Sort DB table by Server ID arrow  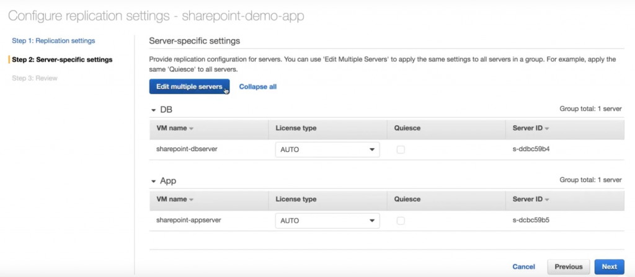point(547,128)
